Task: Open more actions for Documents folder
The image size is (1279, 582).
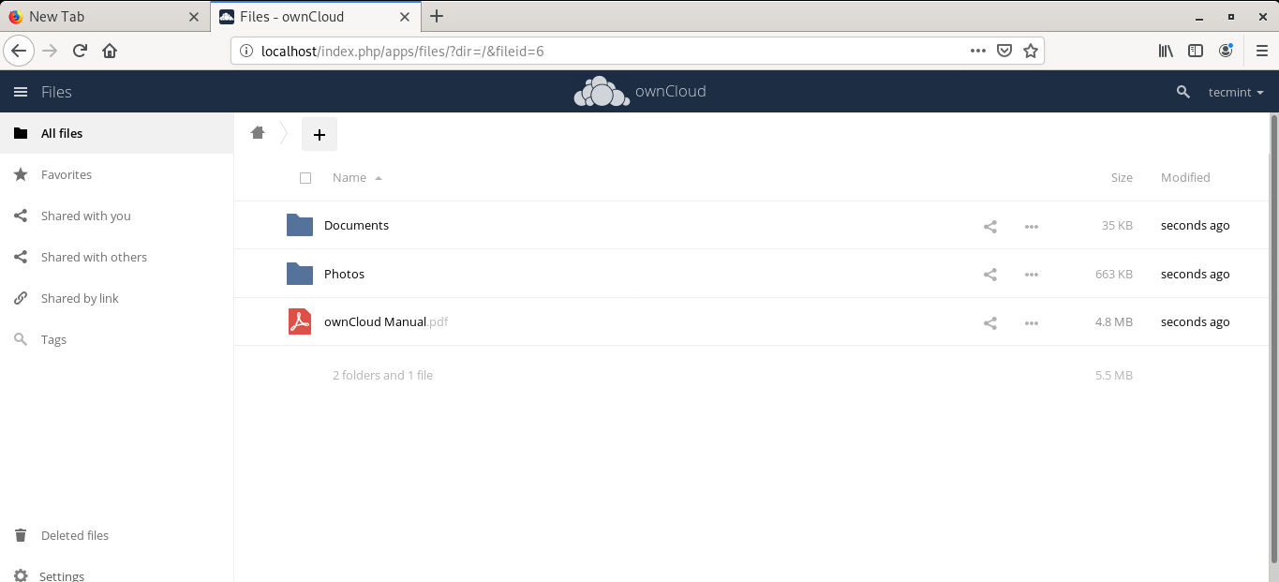Action: point(1032,226)
